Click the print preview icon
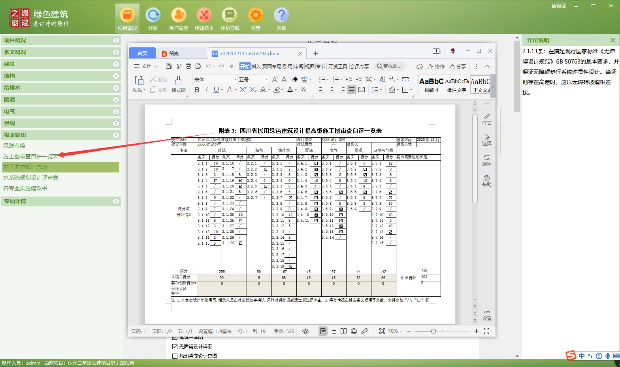 (x=199, y=66)
